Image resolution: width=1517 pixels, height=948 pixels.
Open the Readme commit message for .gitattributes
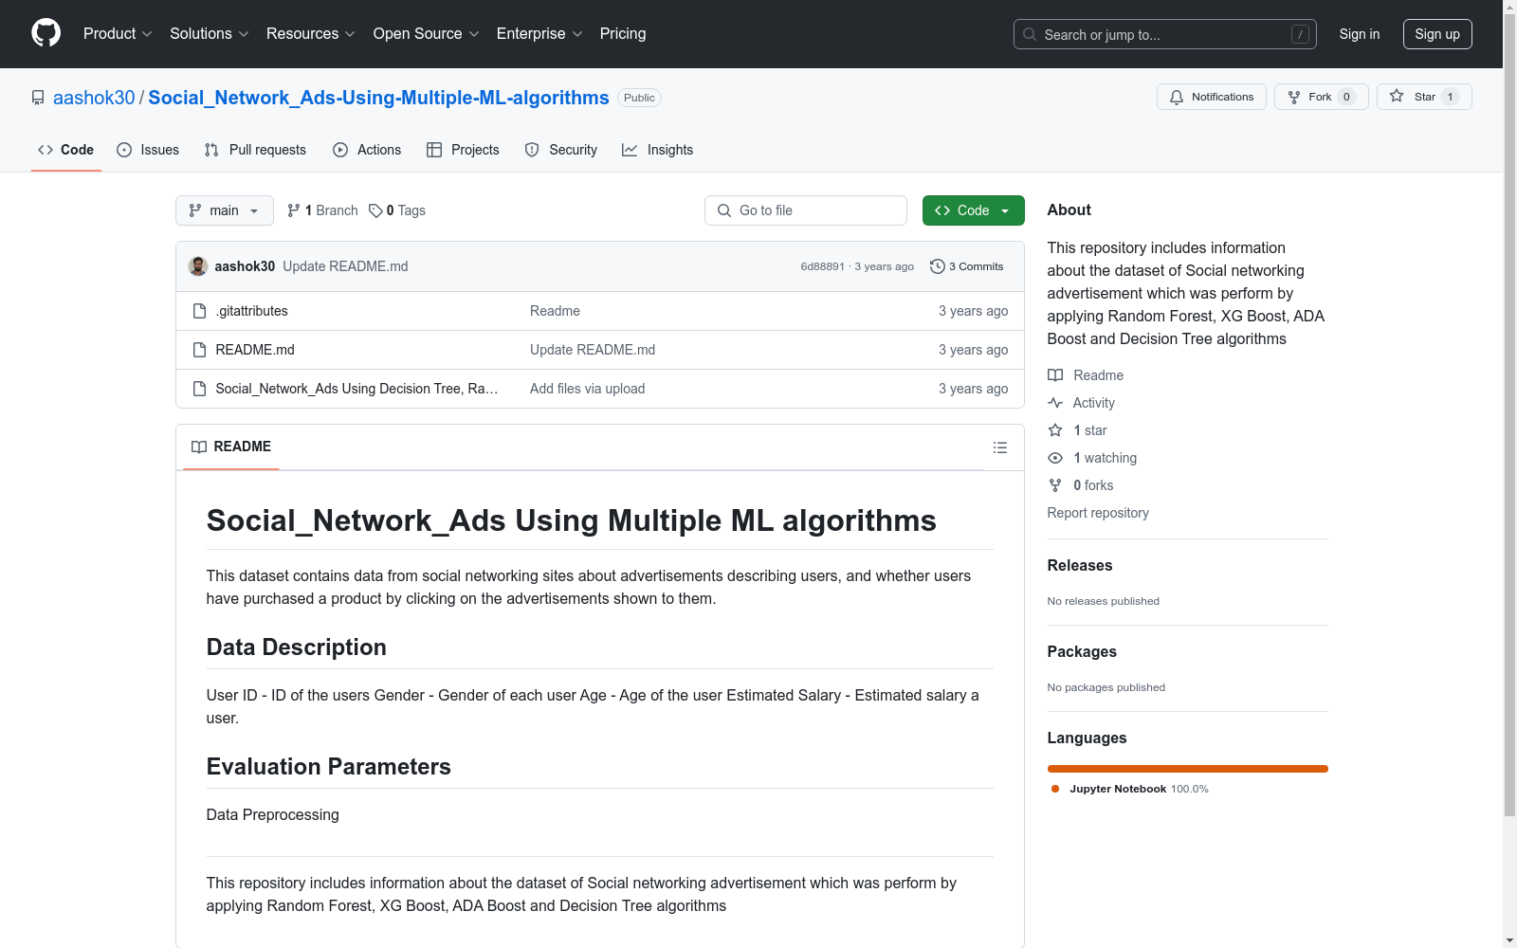click(x=555, y=311)
